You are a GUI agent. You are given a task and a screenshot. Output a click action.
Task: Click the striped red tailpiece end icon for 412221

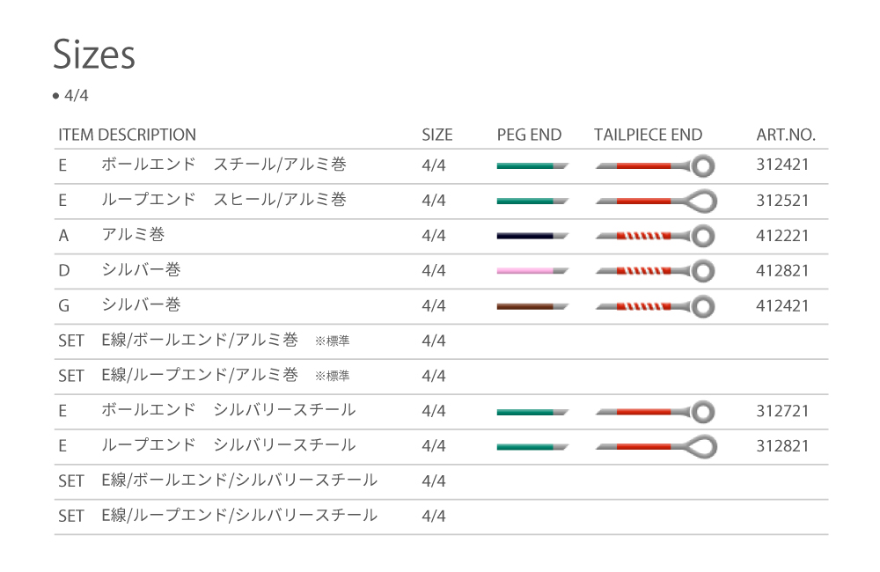[656, 236]
